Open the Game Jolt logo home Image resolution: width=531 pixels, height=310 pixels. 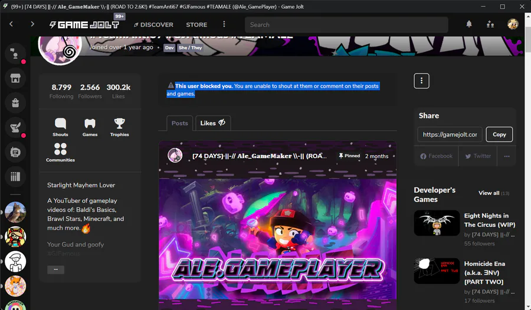click(x=84, y=25)
